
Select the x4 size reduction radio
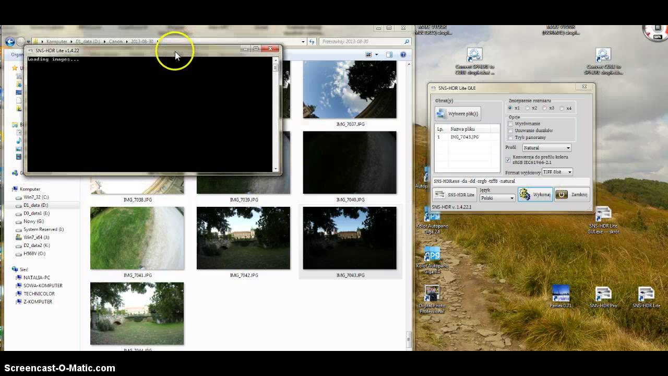(562, 108)
